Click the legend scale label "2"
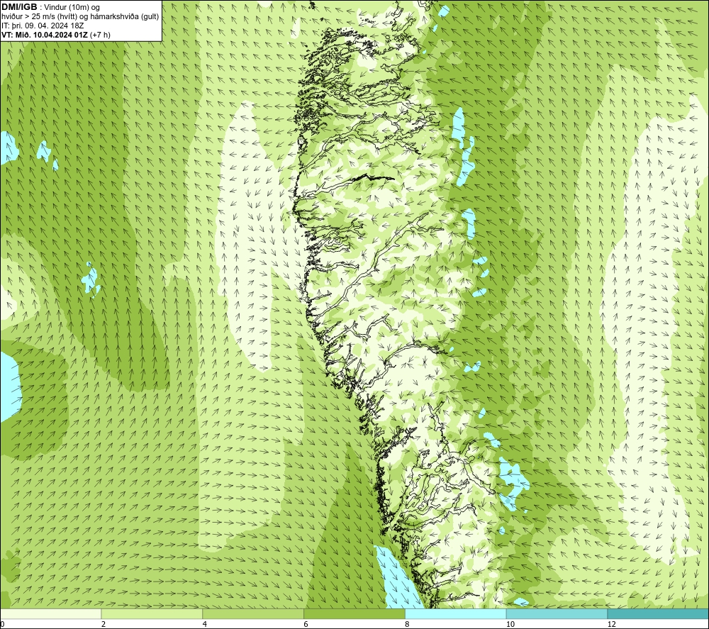 coord(103,624)
